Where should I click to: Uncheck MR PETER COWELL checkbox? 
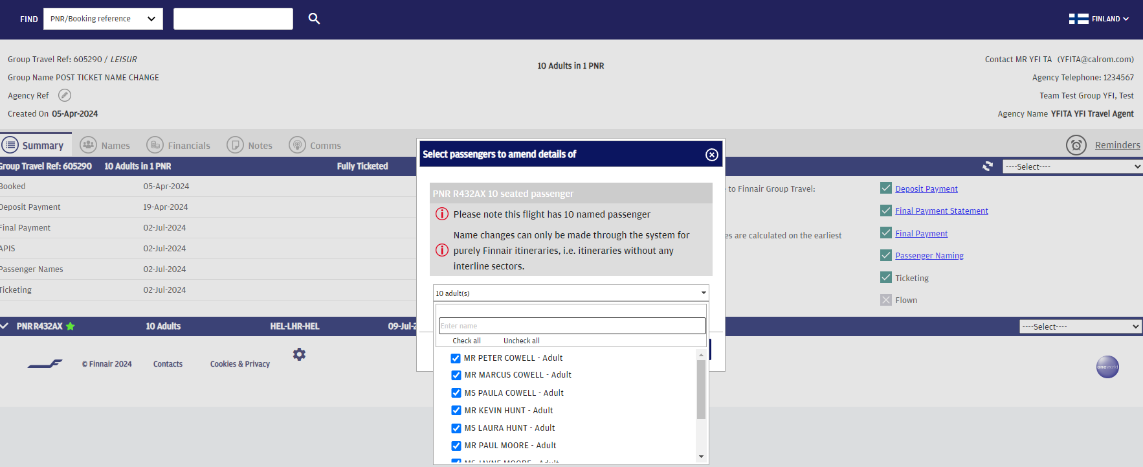[x=456, y=358]
